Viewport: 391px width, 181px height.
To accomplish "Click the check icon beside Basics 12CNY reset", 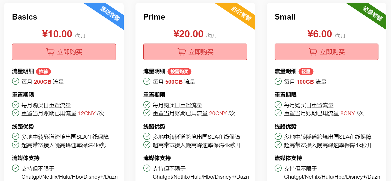I will [x=15, y=113].
